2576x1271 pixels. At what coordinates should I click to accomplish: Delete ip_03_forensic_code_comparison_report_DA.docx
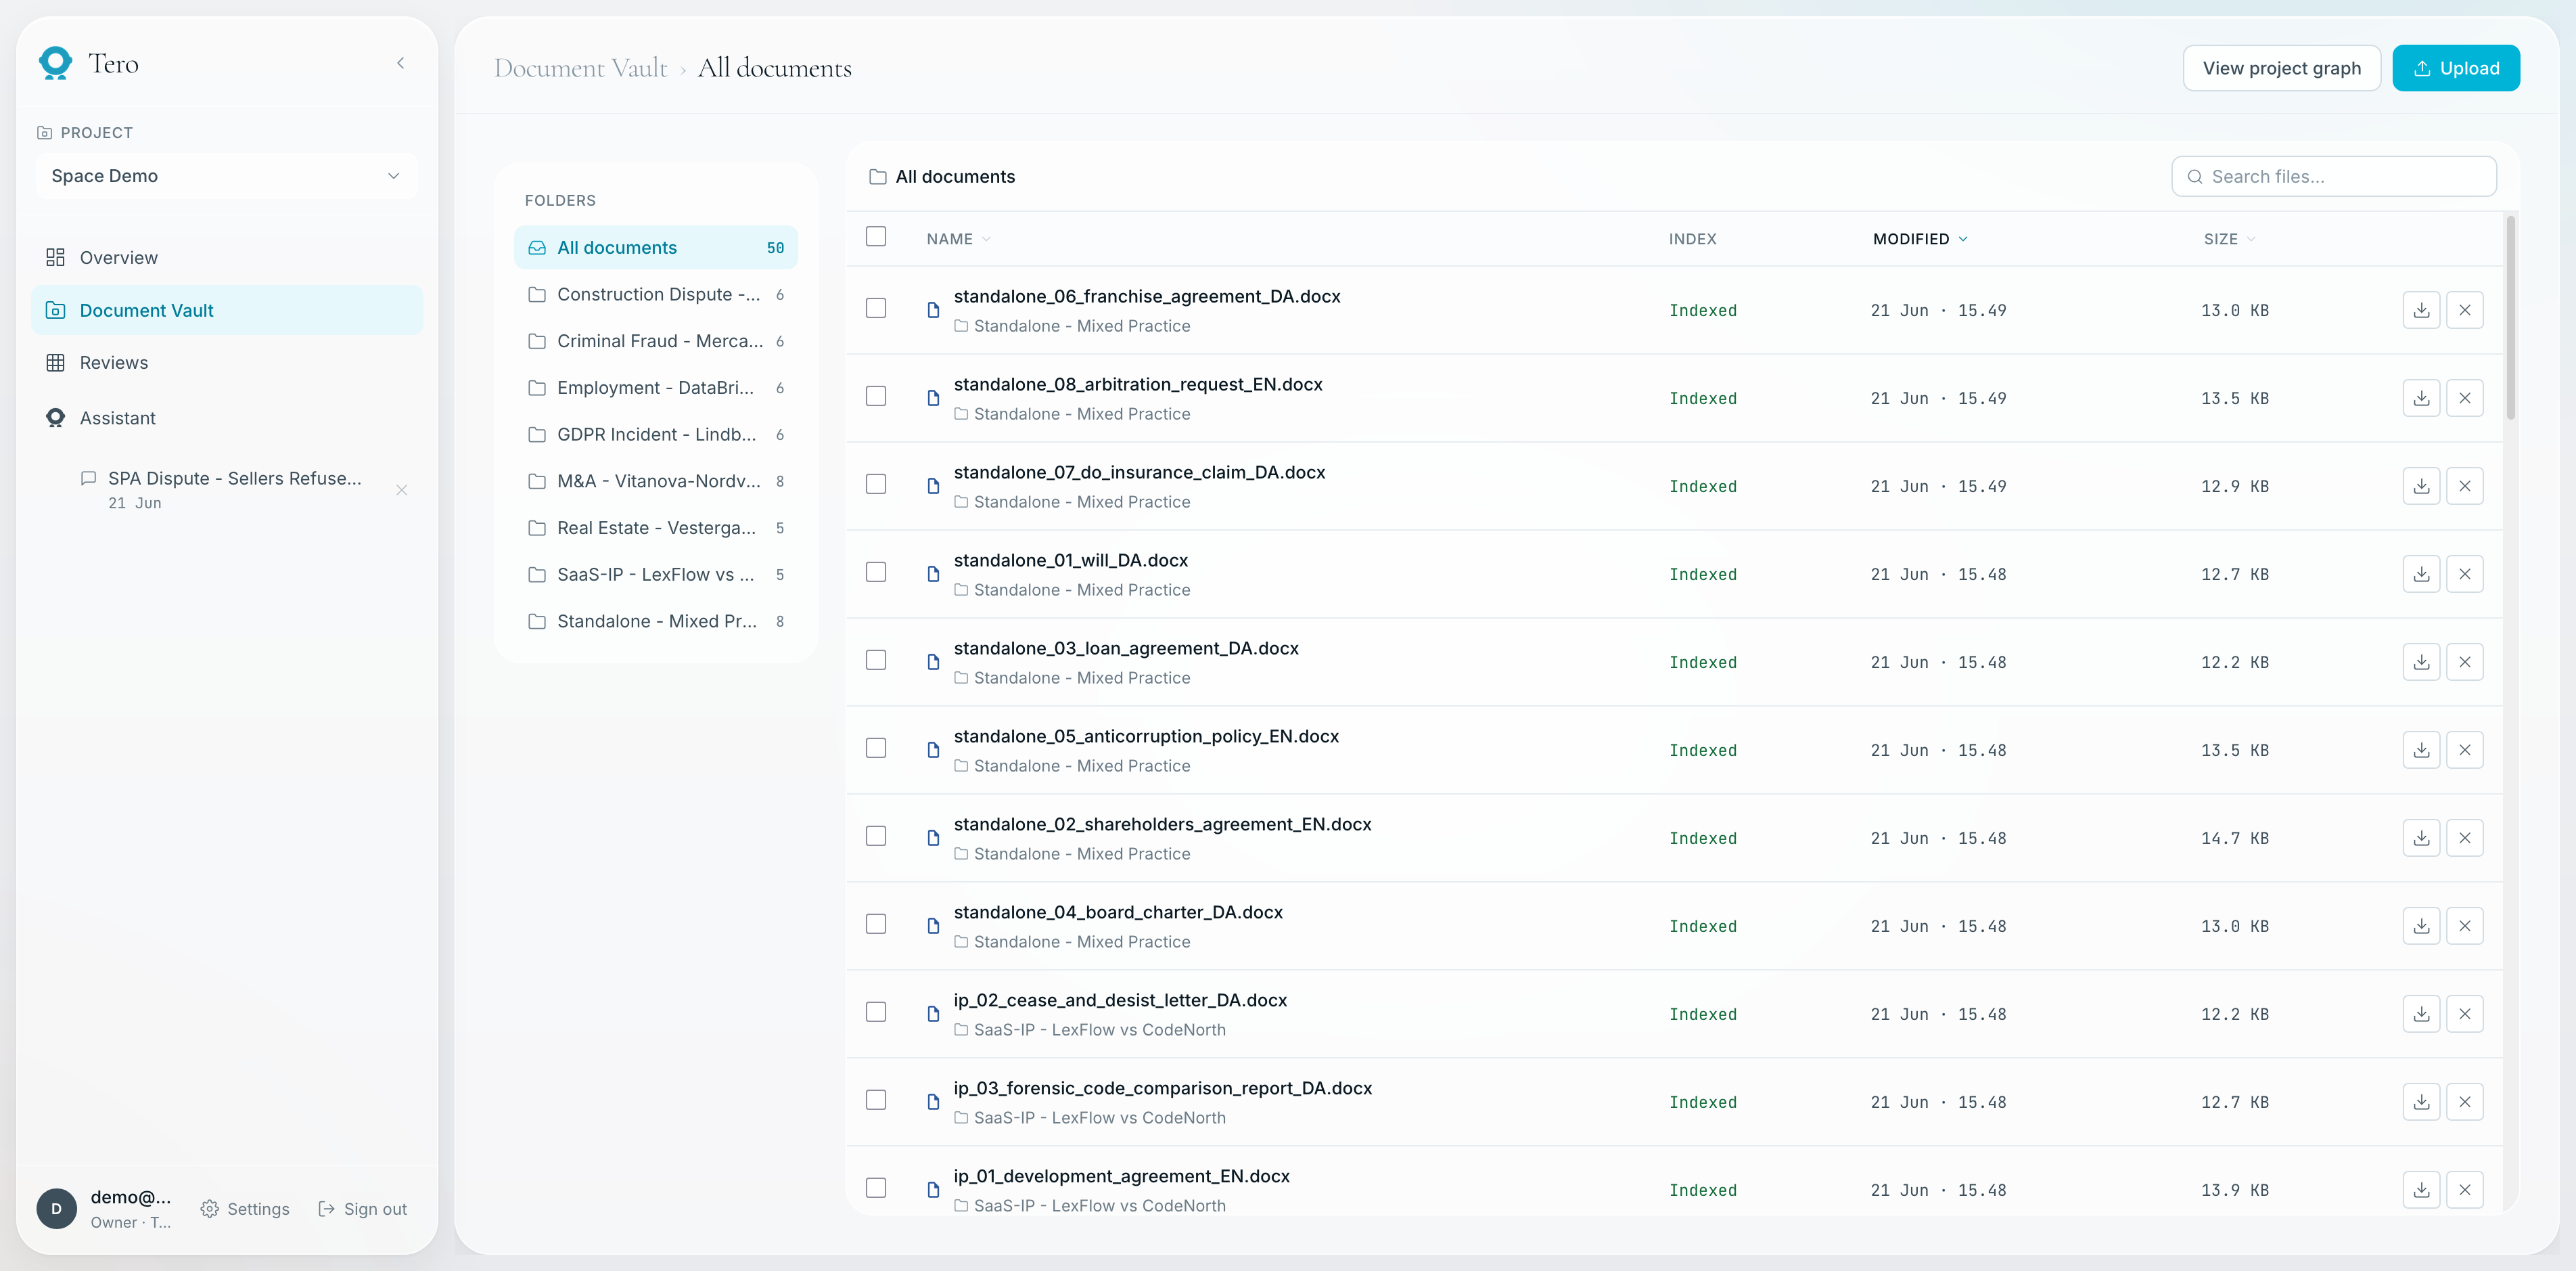point(2464,1103)
